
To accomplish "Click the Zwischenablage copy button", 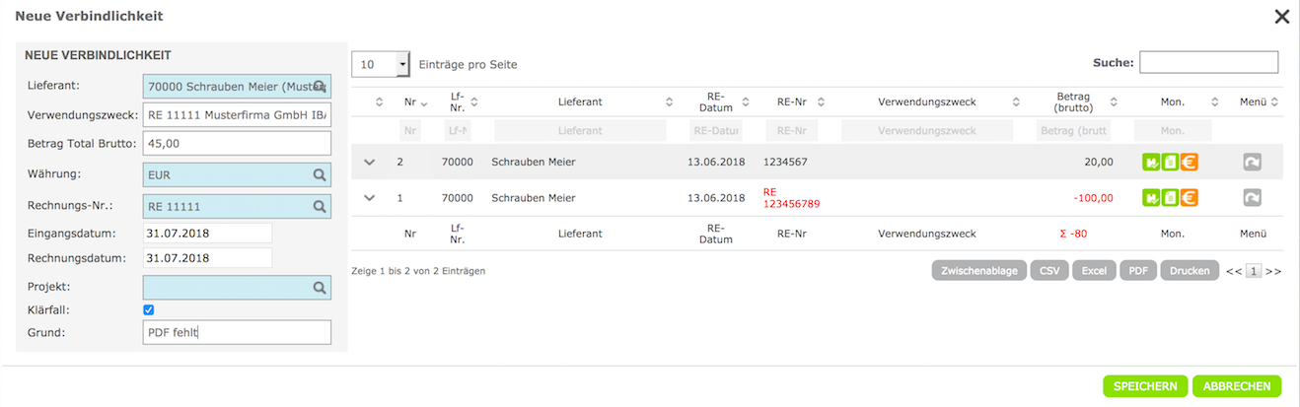I will click(x=978, y=270).
